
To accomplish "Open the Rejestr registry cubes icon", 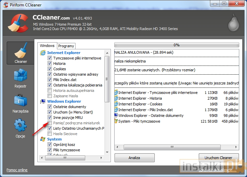I will coord(21,75).
